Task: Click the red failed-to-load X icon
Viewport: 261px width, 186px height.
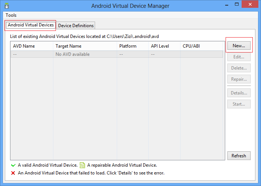Action: coord(13,173)
